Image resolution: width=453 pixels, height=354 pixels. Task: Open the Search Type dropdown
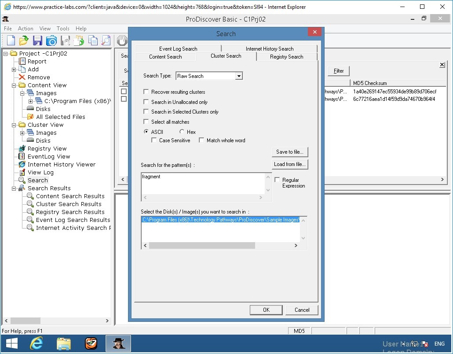239,76
